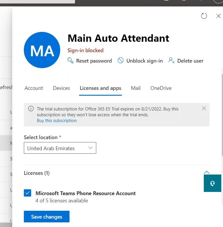This screenshot has width=223, height=227.
Task: Switch to the Account tab
Action: click(x=34, y=88)
